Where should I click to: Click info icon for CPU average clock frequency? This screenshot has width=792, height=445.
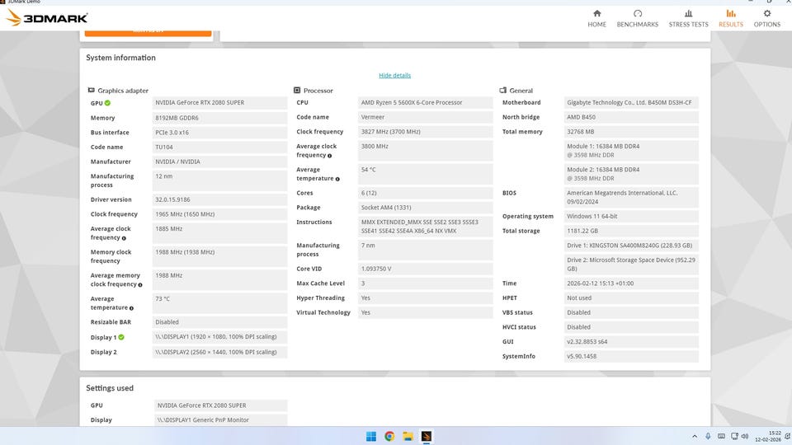tap(329, 156)
